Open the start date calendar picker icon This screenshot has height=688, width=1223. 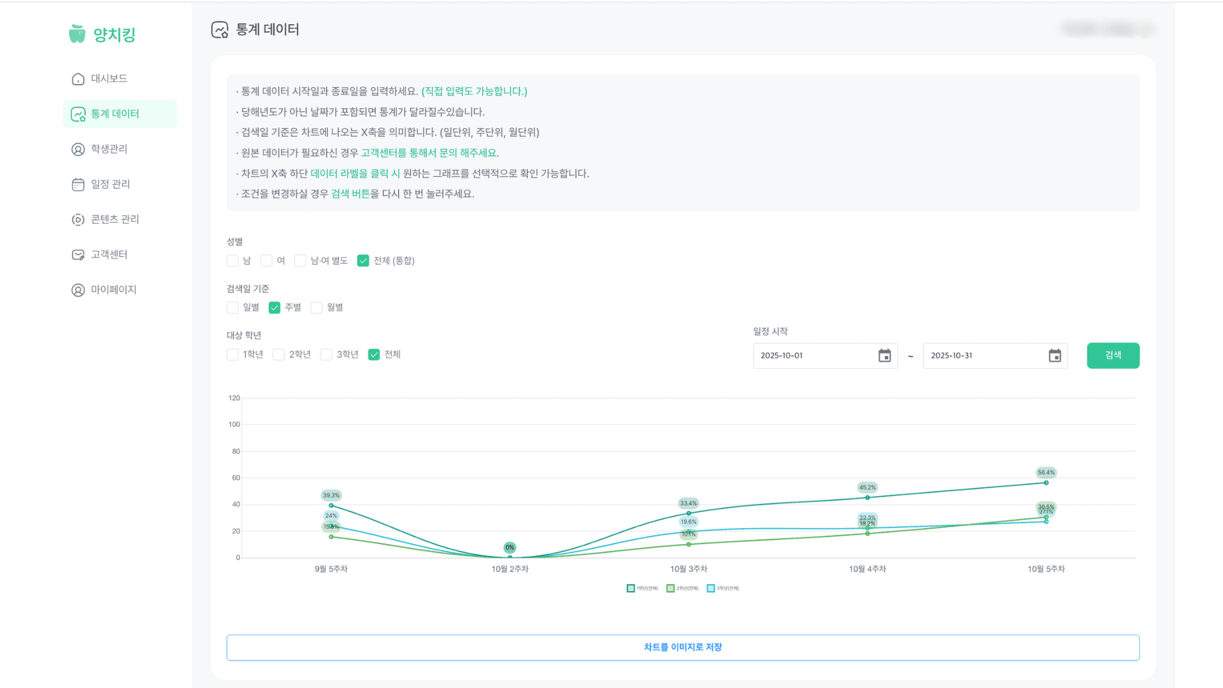(x=884, y=355)
